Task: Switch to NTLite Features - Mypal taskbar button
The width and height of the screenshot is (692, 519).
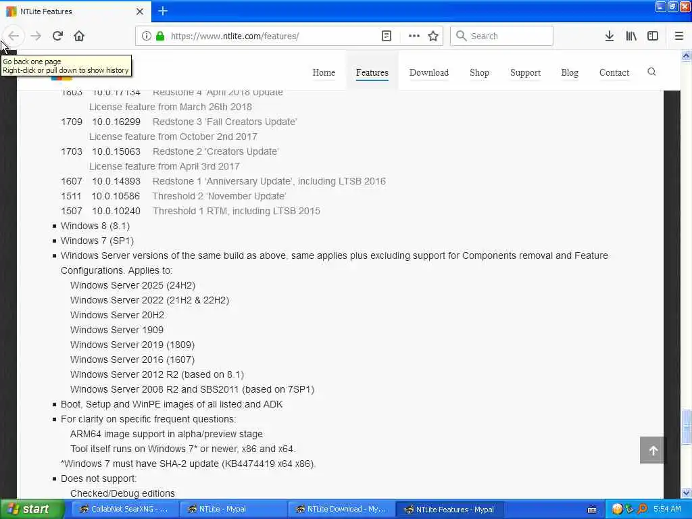Action: click(449, 509)
